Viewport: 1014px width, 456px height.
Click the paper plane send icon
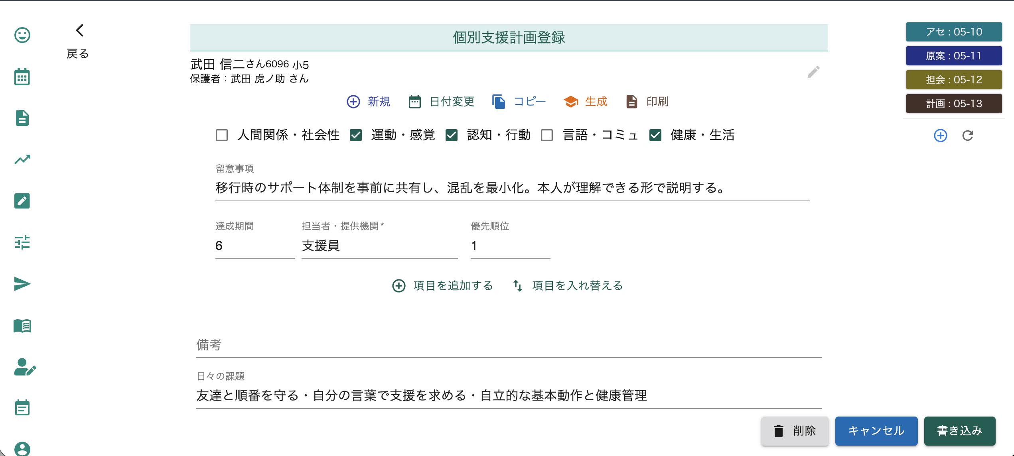click(x=22, y=284)
